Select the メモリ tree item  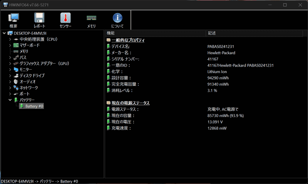coord(24,52)
